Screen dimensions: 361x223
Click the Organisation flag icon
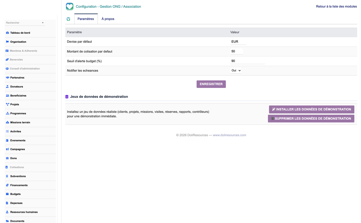8,42
